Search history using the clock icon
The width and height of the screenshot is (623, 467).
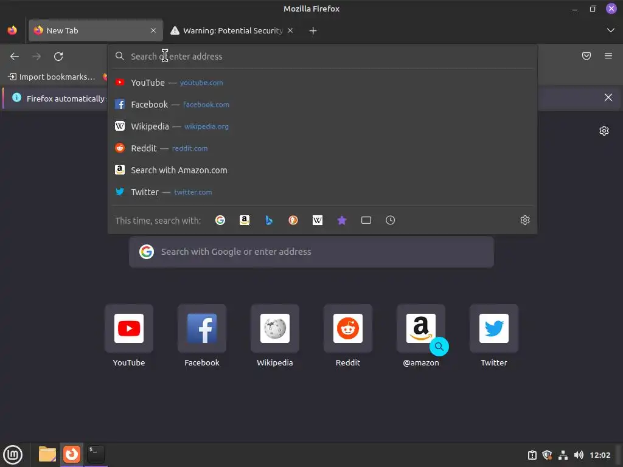click(x=390, y=220)
